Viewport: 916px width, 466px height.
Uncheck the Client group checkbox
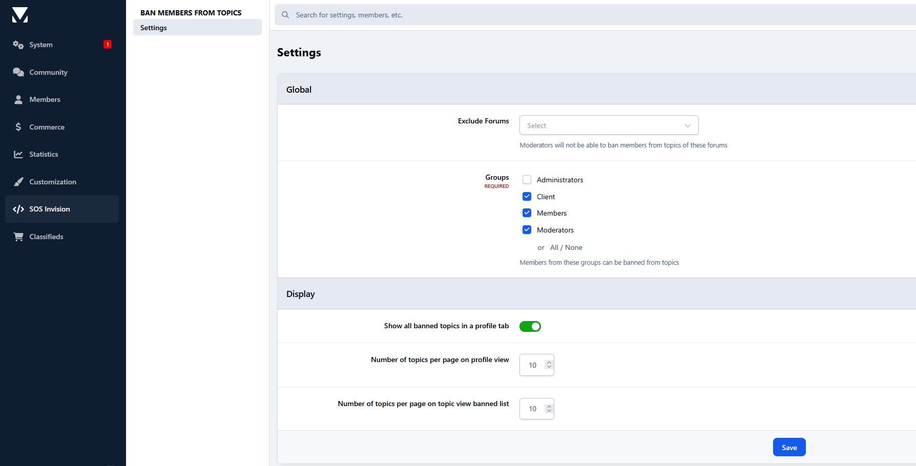527,197
